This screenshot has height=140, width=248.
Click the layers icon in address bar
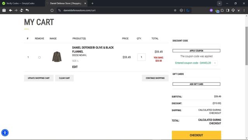point(181,10)
